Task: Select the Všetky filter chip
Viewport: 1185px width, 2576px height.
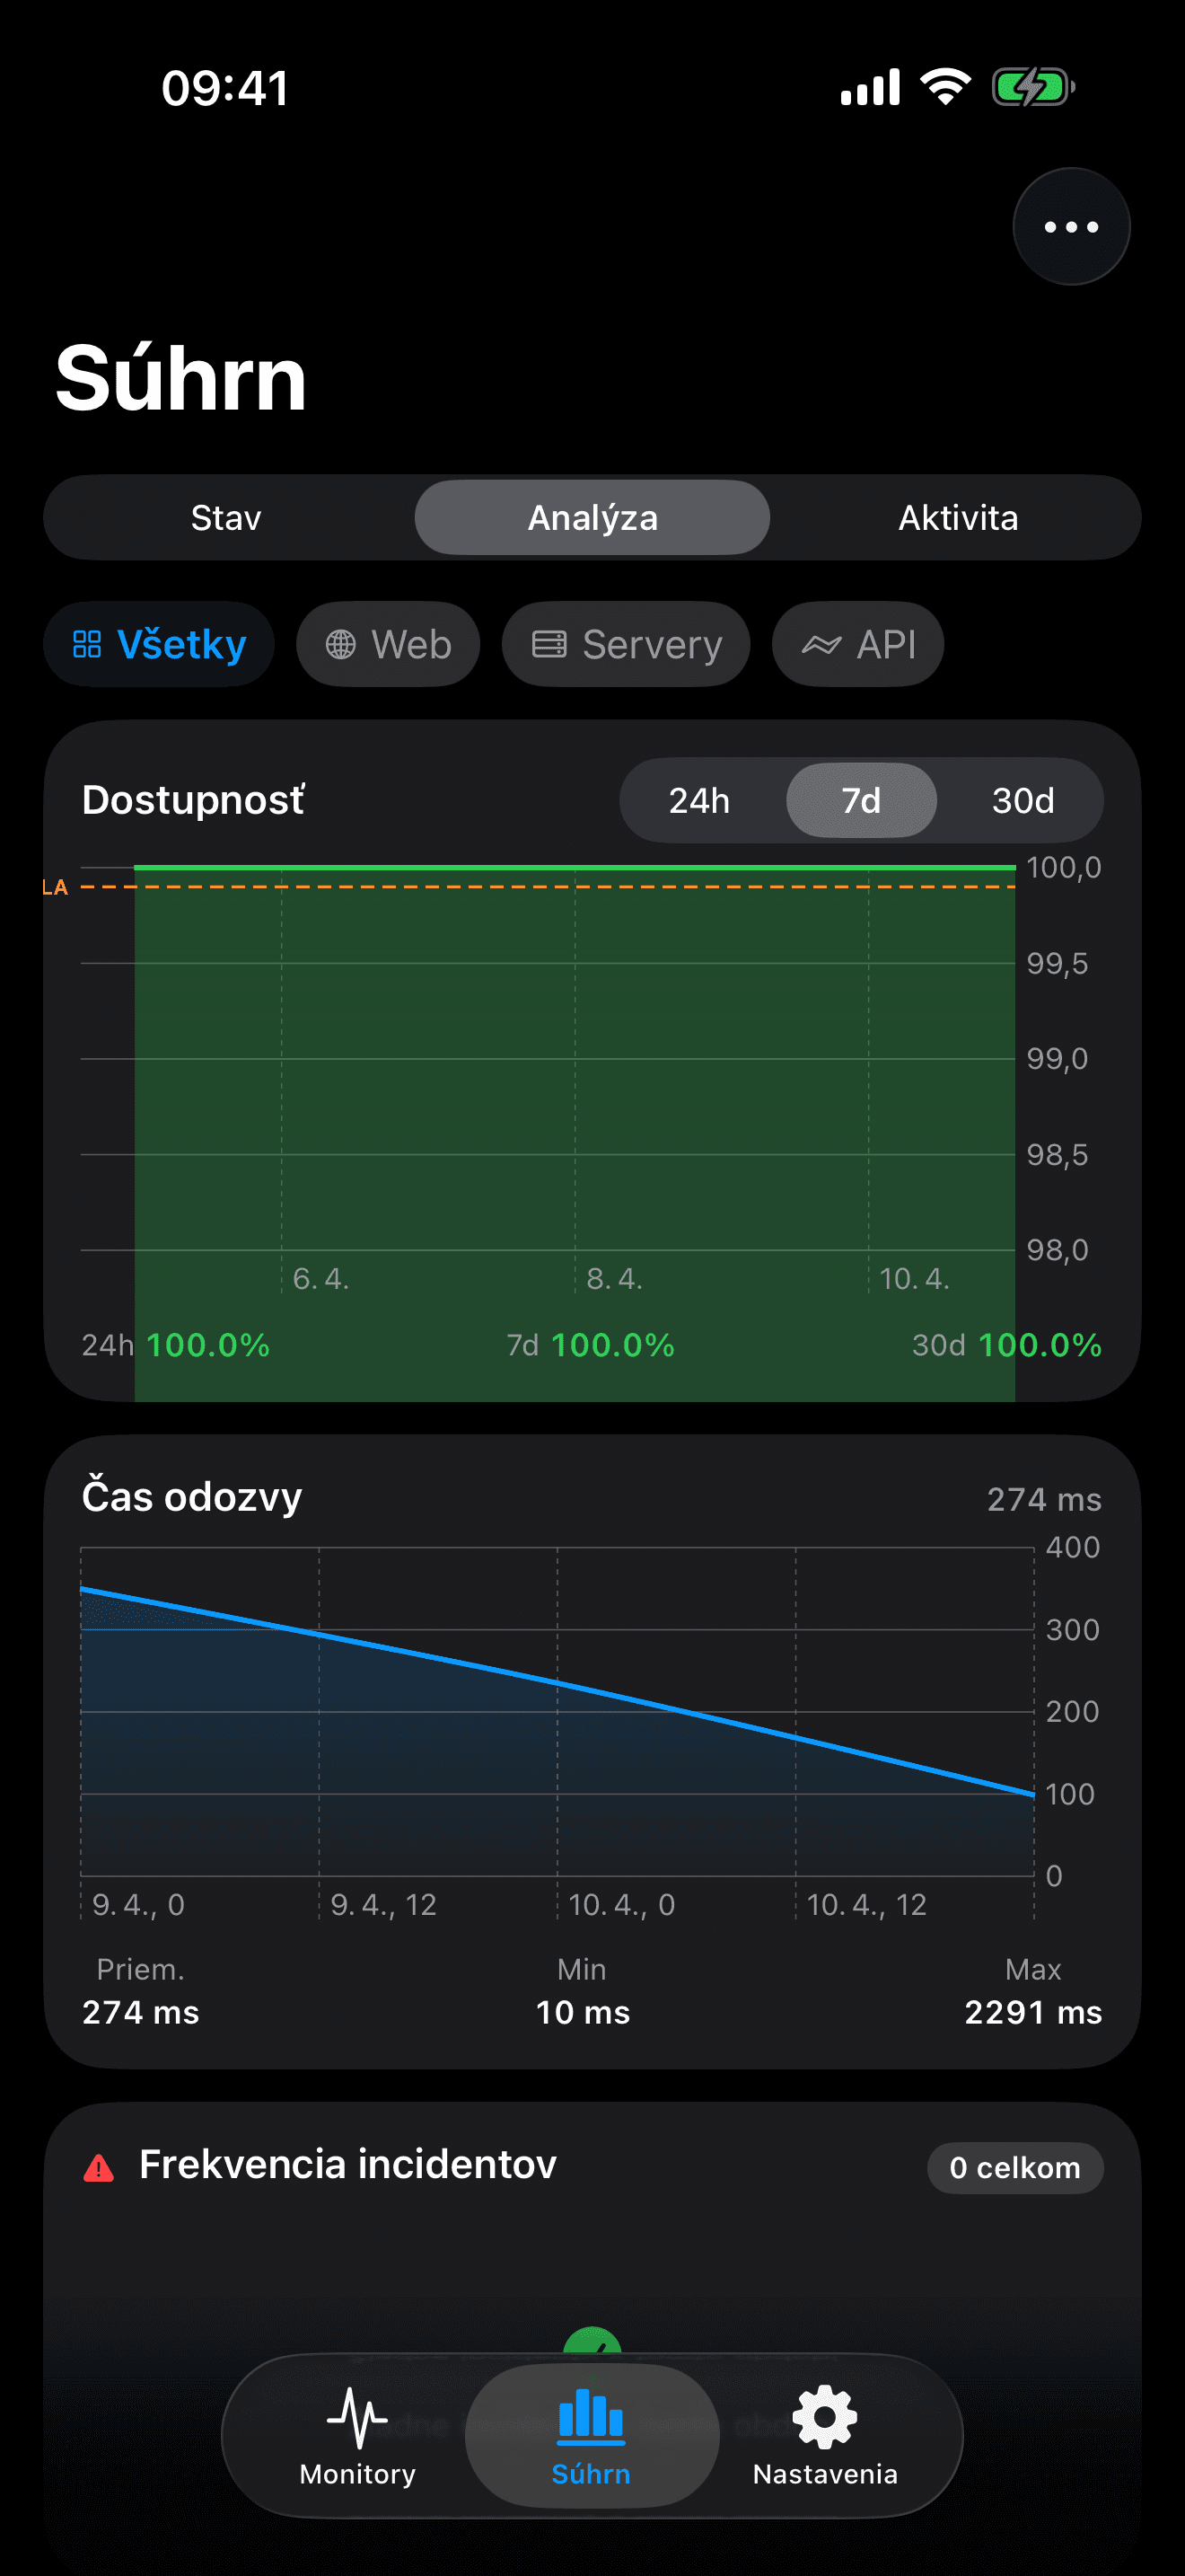Action: tap(159, 644)
